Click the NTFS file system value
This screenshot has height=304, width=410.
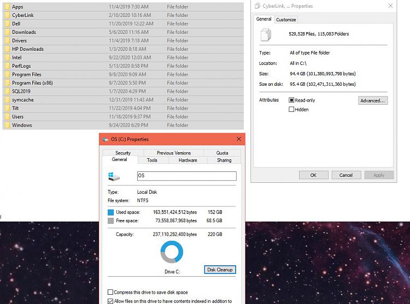click(x=143, y=200)
